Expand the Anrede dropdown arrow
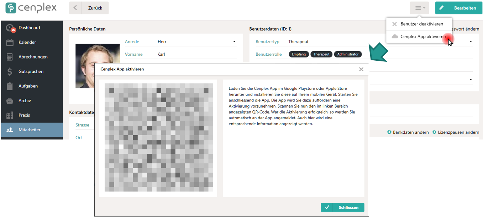Image resolution: width=483 pixels, height=219 pixels. coord(234,42)
